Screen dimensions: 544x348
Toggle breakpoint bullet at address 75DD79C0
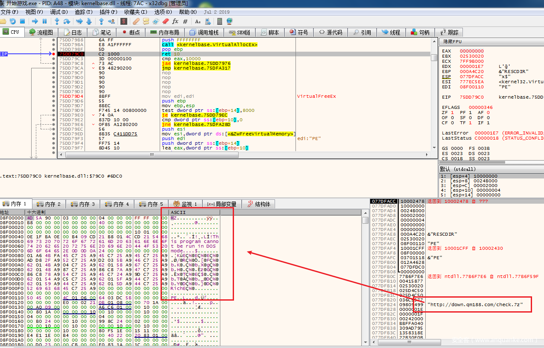click(x=54, y=54)
